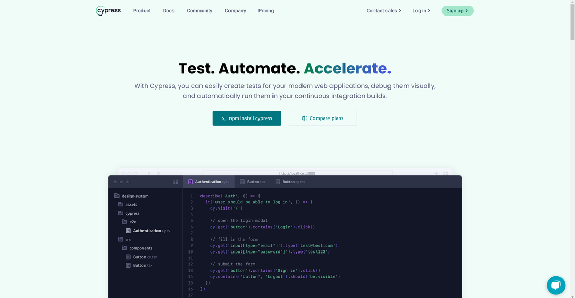Click the browser new tab plus icon
The width and height of the screenshot is (575, 298).
point(436,173)
